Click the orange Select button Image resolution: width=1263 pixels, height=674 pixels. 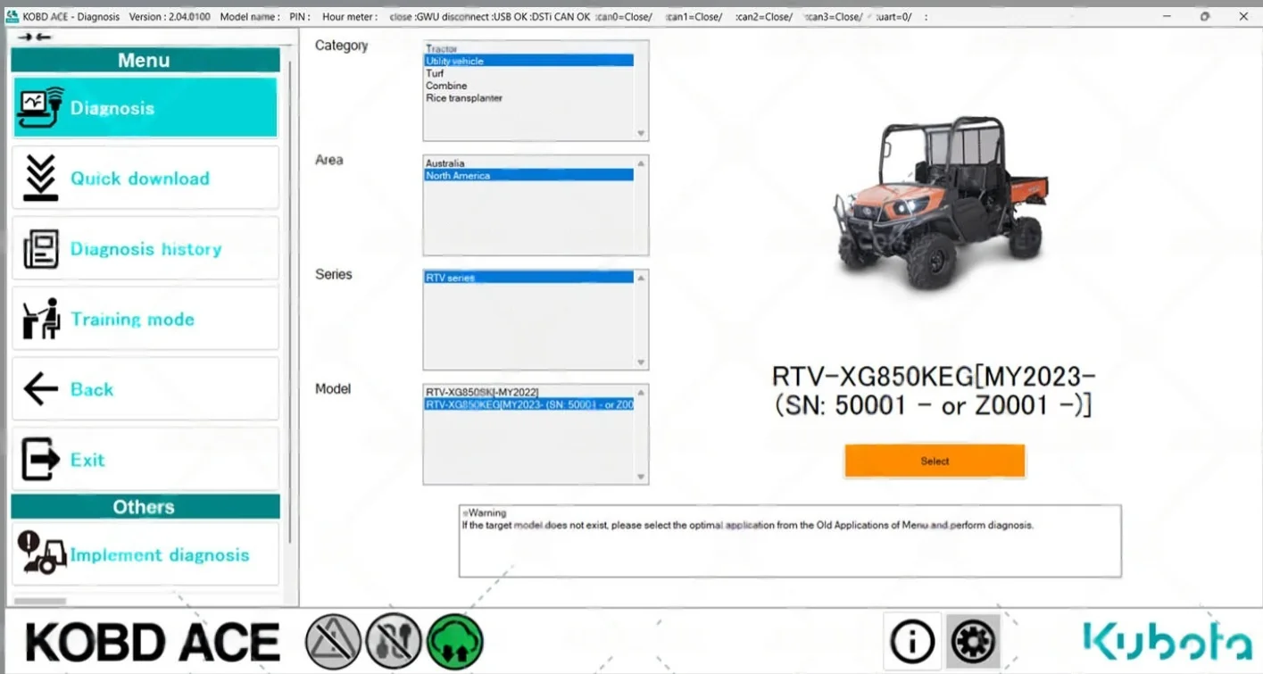934,461
